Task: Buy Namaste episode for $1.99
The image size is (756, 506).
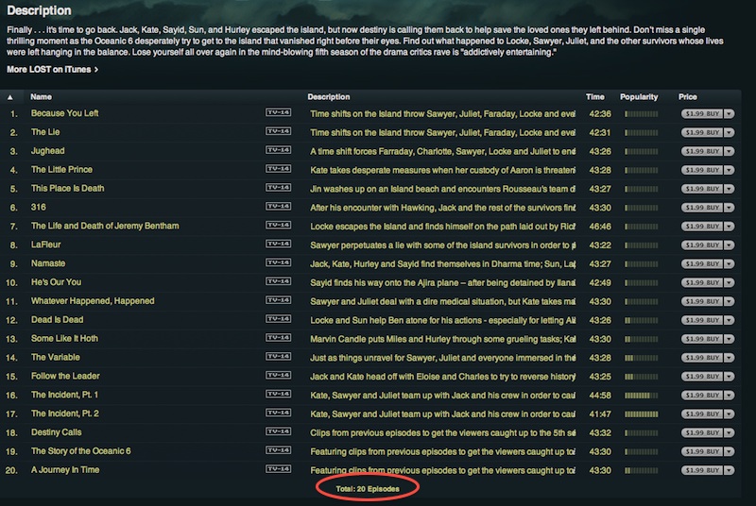Action: (702, 263)
